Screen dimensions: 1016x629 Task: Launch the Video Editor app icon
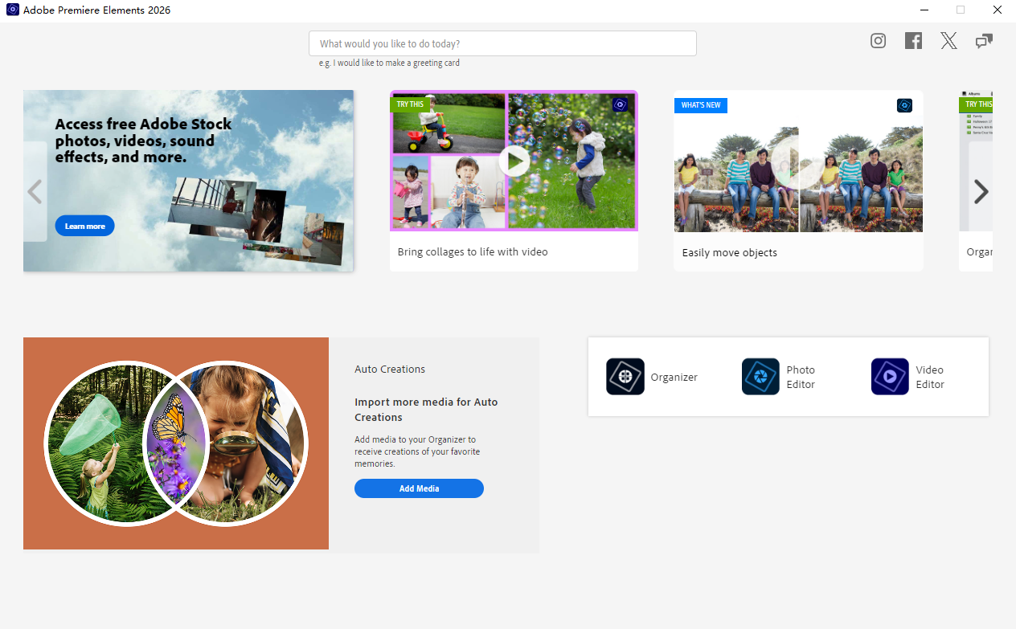(x=890, y=377)
